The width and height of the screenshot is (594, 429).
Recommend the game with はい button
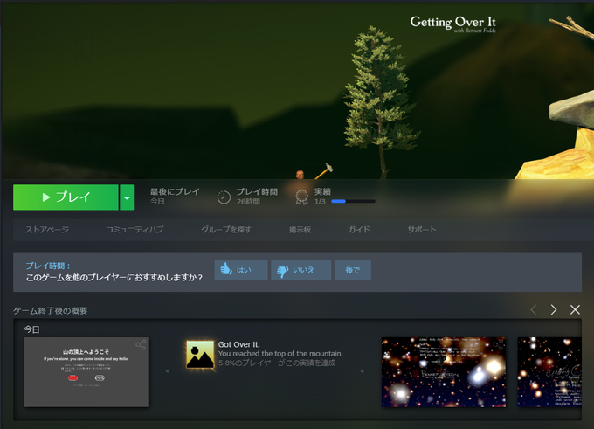tap(241, 270)
